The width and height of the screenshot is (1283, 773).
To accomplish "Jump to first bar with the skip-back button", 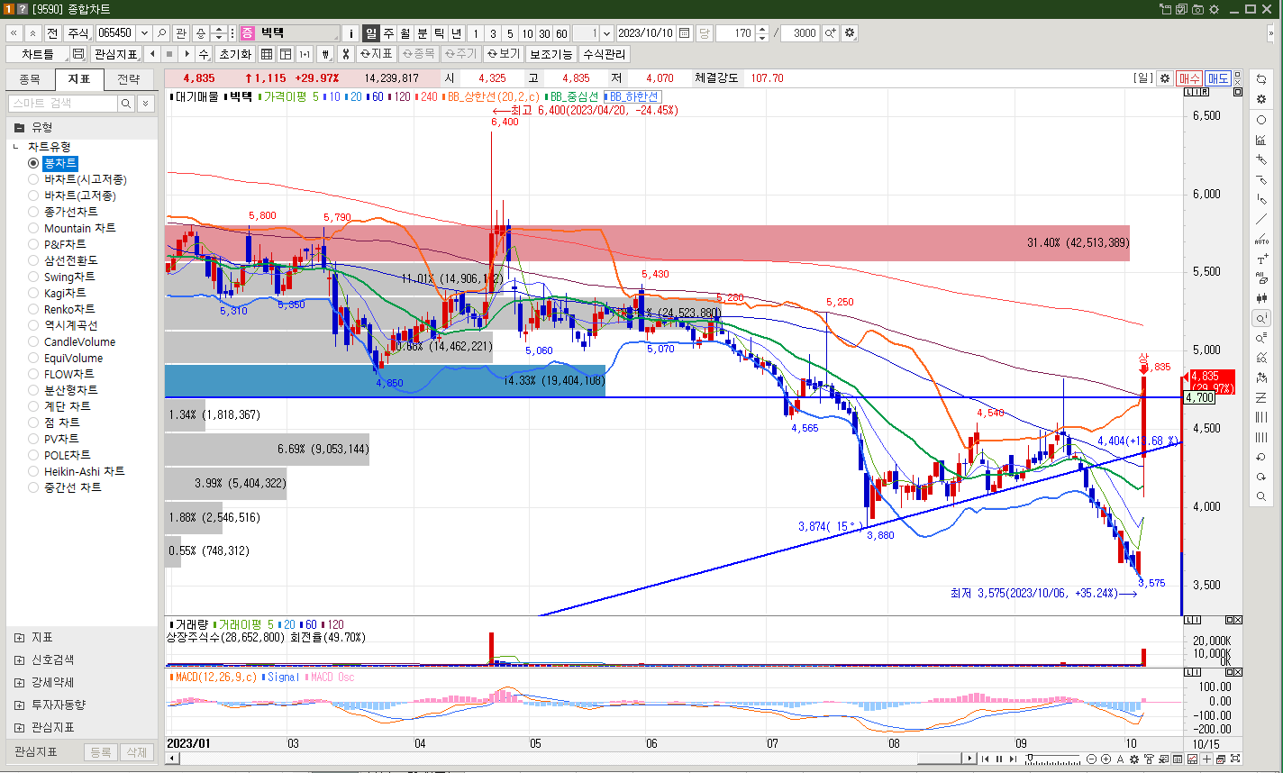I will [x=985, y=759].
